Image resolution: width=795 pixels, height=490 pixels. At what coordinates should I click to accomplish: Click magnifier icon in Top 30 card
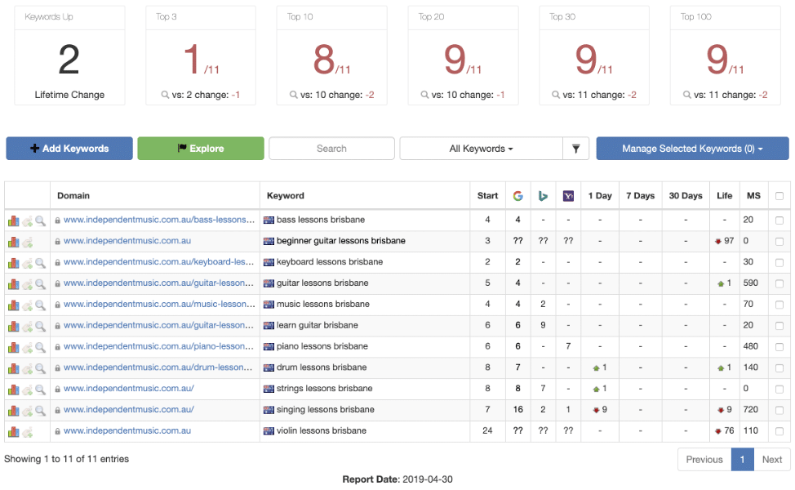(556, 95)
